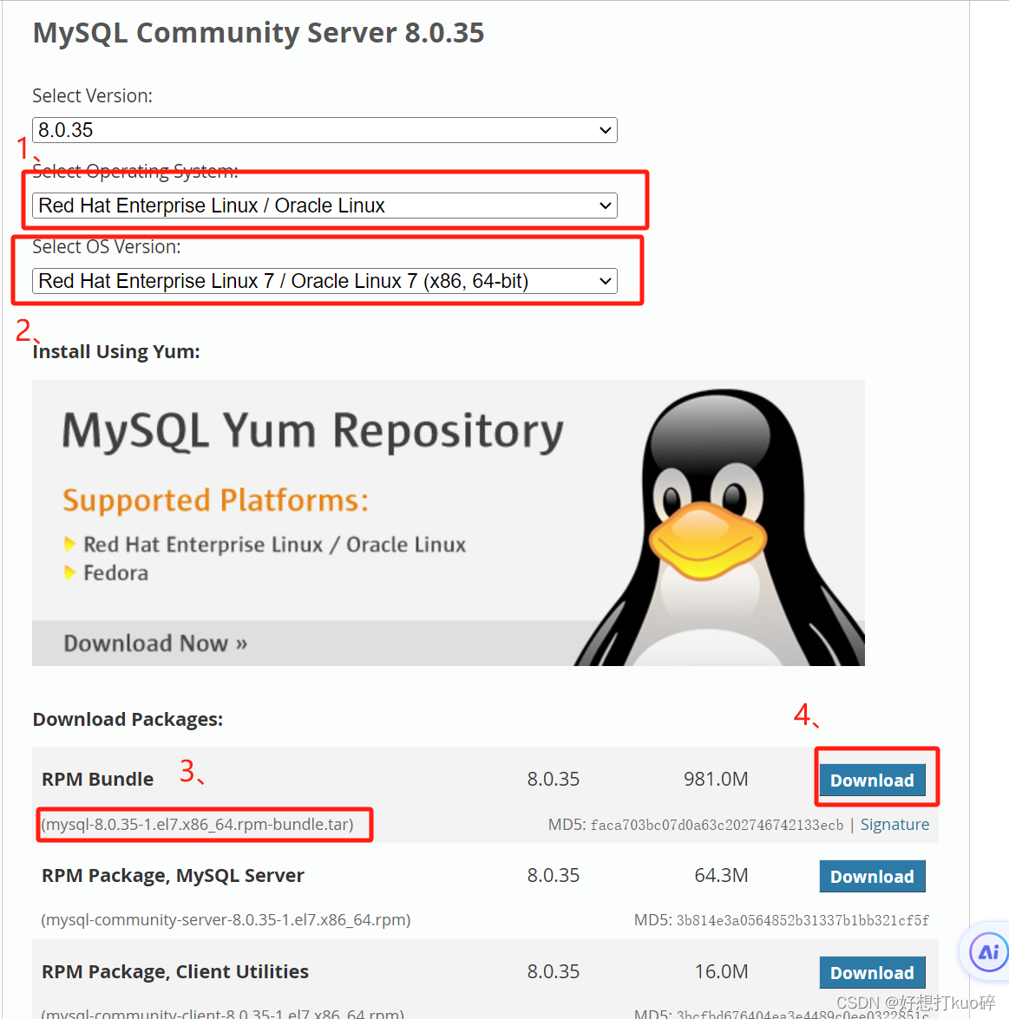
Task: Click the Select Version label
Action: coord(92,96)
